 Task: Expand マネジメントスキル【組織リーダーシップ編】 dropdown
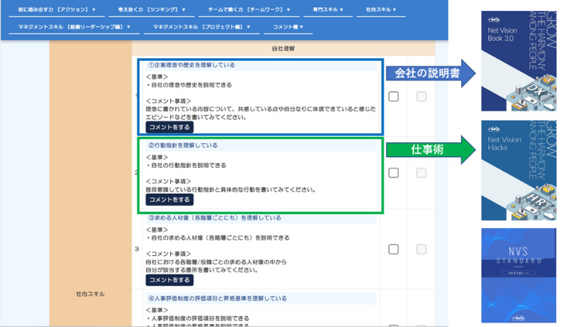[x=74, y=27]
